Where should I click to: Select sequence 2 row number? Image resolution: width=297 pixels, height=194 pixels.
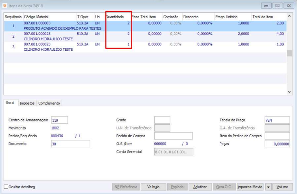(x=13, y=36)
